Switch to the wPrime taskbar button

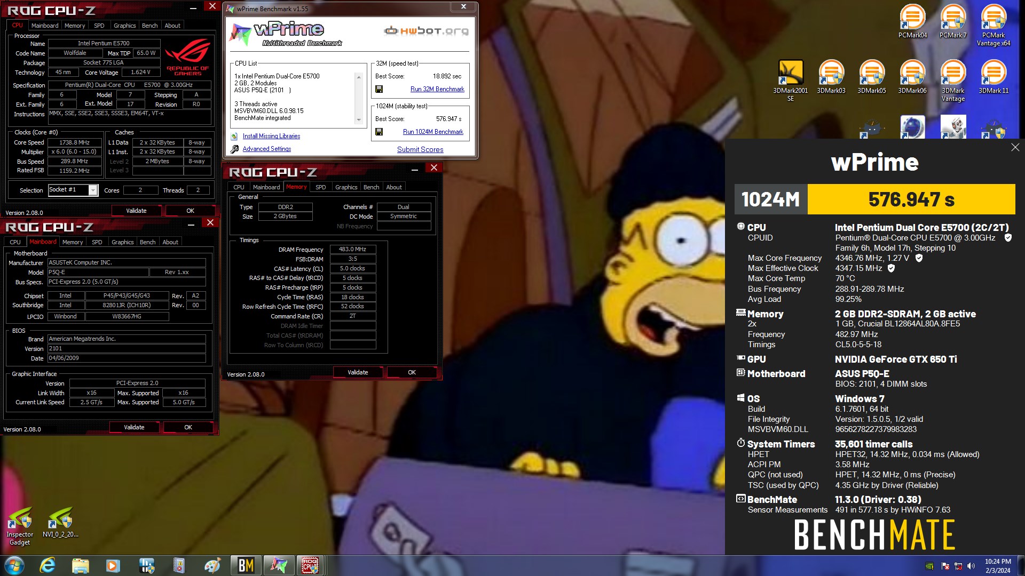coord(279,565)
